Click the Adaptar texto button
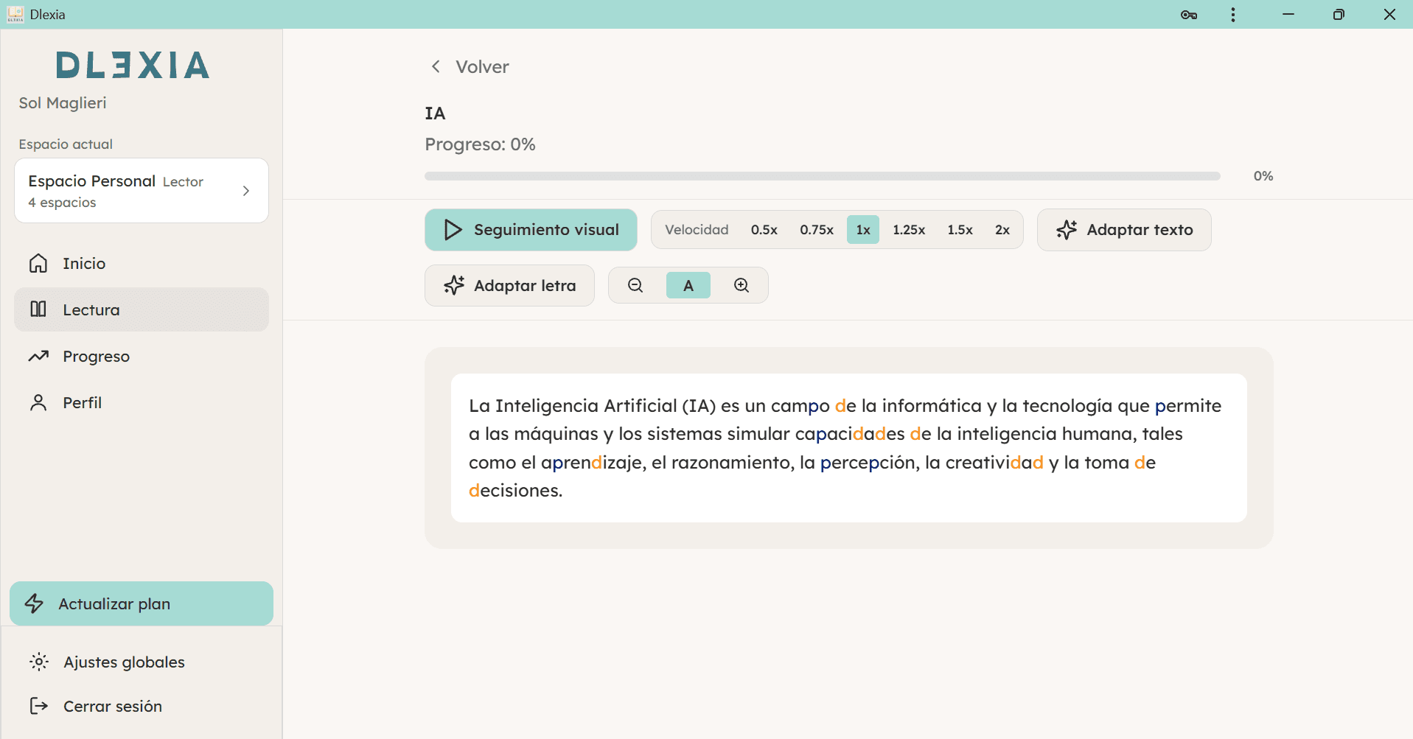The height and width of the screenshot is (739, 1413). pos(1124,230)
